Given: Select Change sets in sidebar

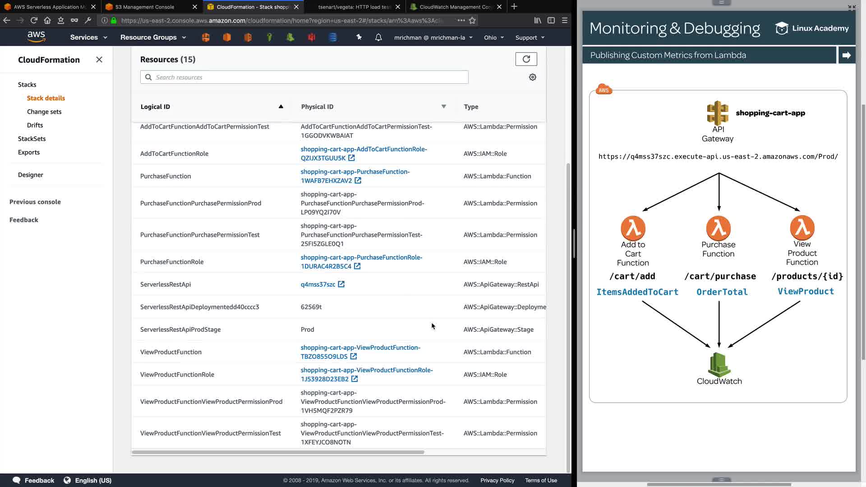Looking at the screenshot, I should (x=44, y=112).
